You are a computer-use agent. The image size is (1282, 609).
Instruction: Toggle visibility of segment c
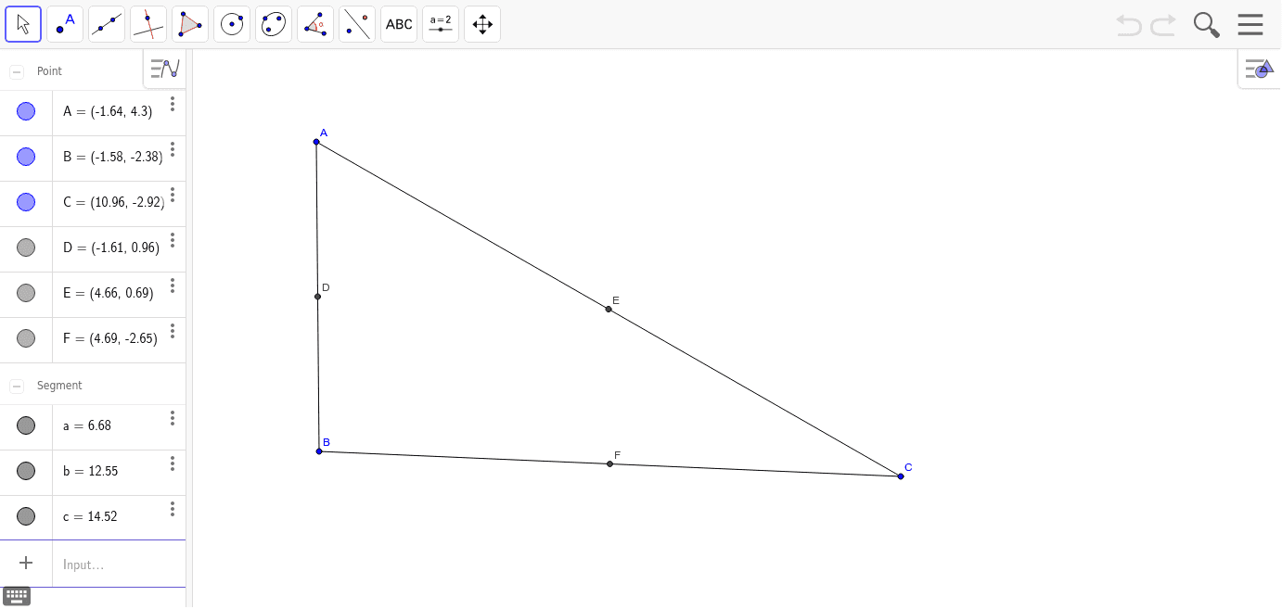coord(26,516)
